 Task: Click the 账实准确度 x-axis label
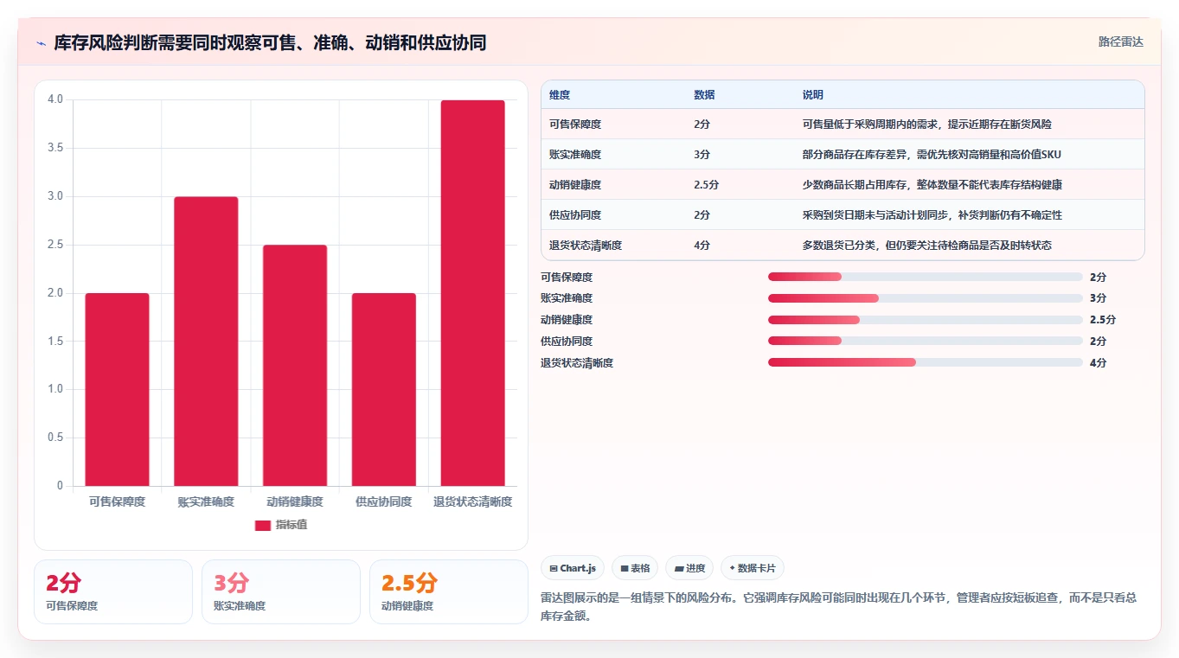coord(206,501)
